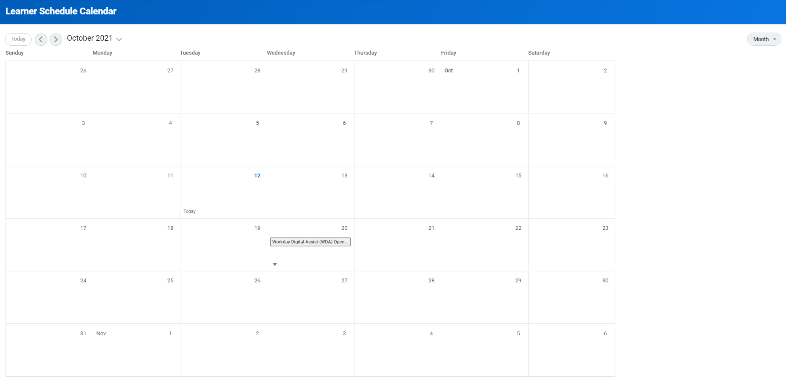Select the date number 25
The width and height of the screenshot is (786, 381).
click(x=170, y=281)
